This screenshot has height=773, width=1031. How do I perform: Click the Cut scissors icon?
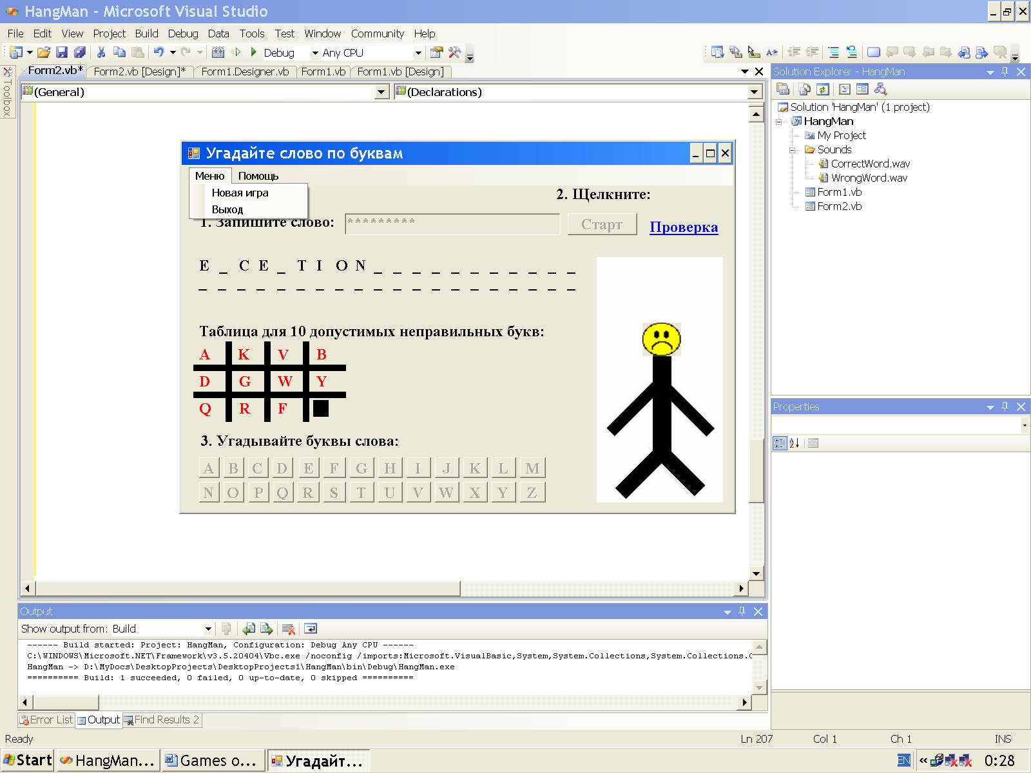(101, 53)
